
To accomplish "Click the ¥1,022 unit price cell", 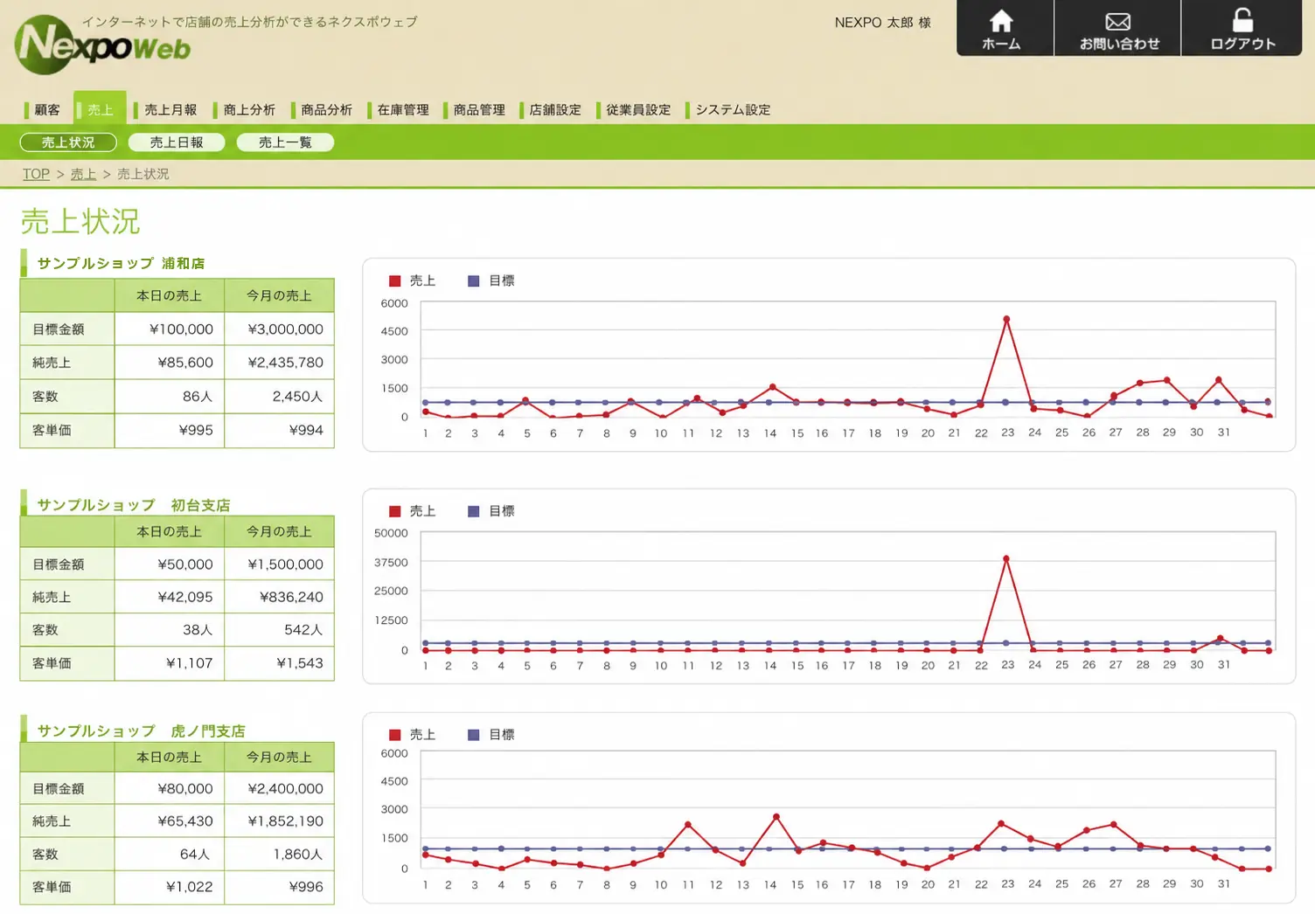I will (170, 887).
